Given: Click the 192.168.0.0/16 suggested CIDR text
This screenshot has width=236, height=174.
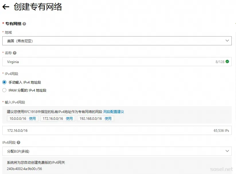Looking at the screenshot, I should 91,119.
